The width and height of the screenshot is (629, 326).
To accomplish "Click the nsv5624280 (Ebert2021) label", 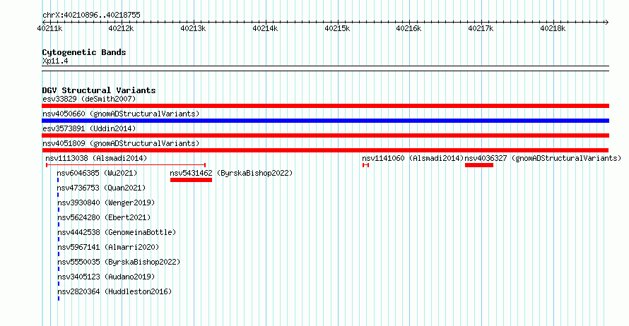I will point(104,217).
